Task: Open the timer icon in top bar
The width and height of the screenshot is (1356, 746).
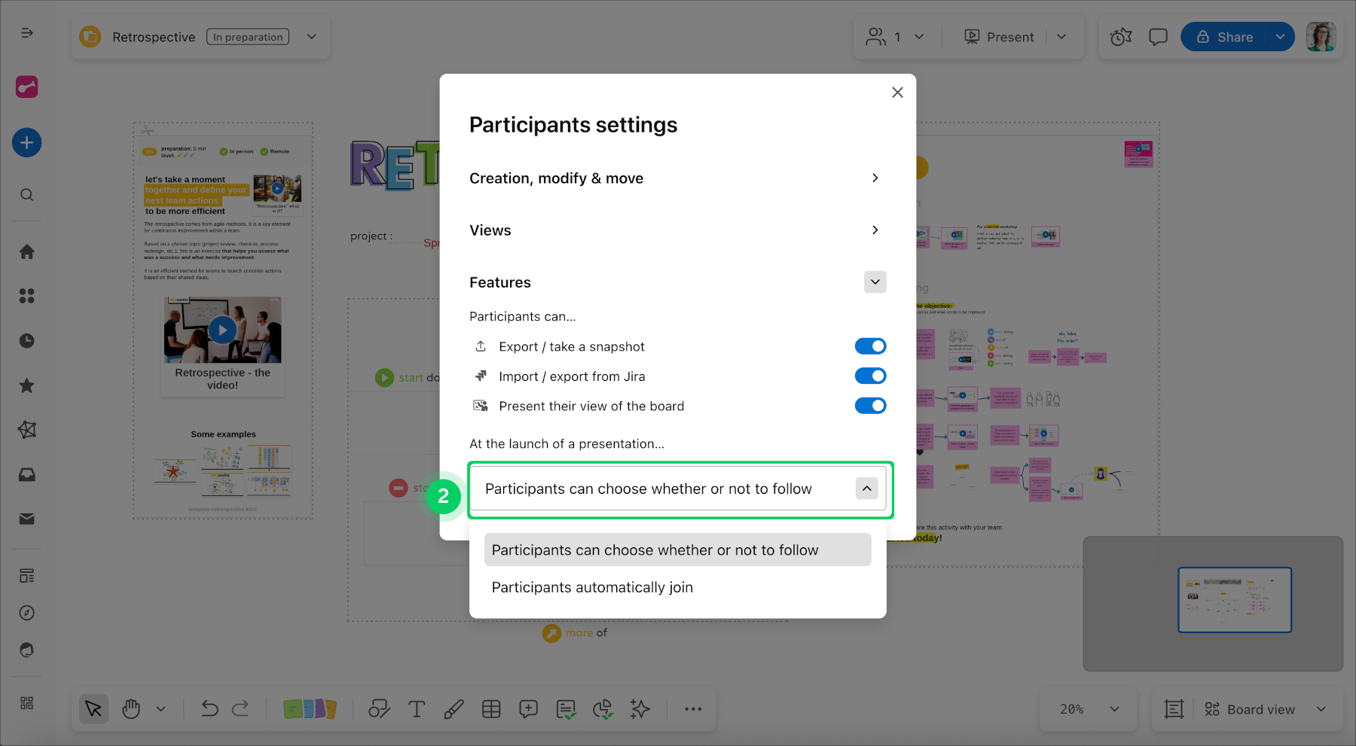Action: [x=1121, y=37]
